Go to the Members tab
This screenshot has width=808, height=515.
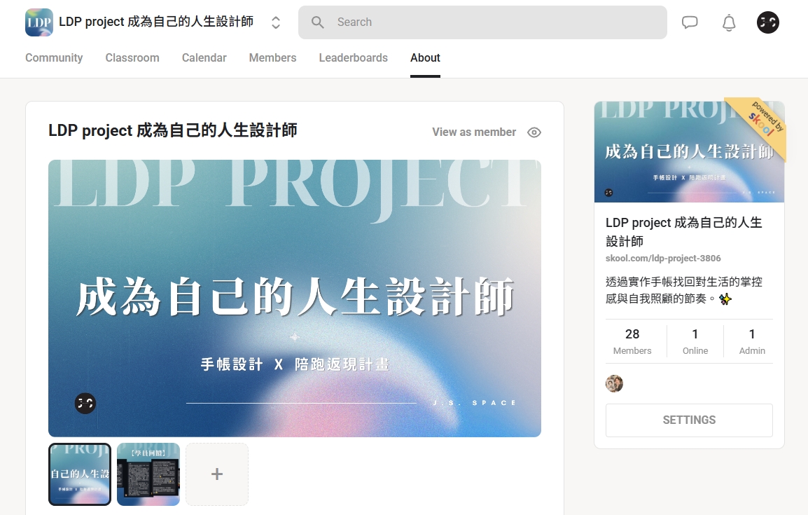click(x=272, y=57)
